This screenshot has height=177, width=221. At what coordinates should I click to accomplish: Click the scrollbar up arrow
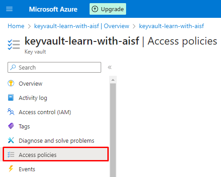click(x=113, y=80)
